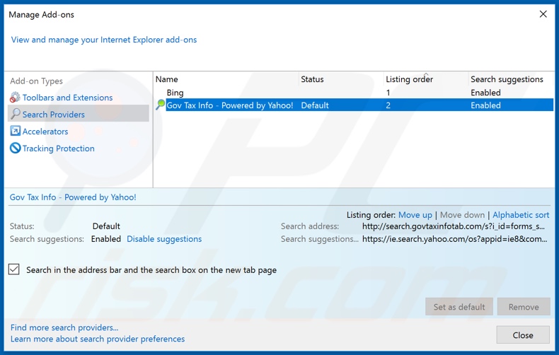Click the Accelerators arrow icon
This screenshot has width=559, height=355.
[x=15, y=131]
